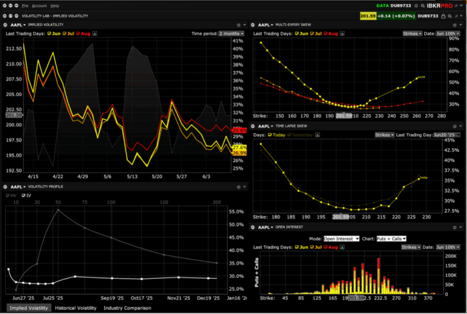The height and width of the screenshot is (314, 467).
Task: Click round icon left of AAPL Implied Volatility
Action: point(5,25)
